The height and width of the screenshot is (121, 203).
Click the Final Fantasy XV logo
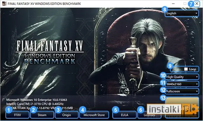click(50, 52)
